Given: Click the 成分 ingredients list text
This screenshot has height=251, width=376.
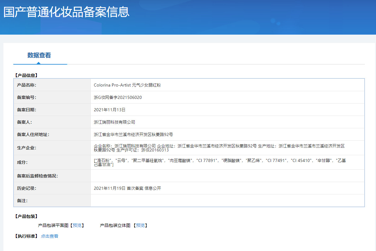Looking at the screenshot, I should [x=220, y=162].
